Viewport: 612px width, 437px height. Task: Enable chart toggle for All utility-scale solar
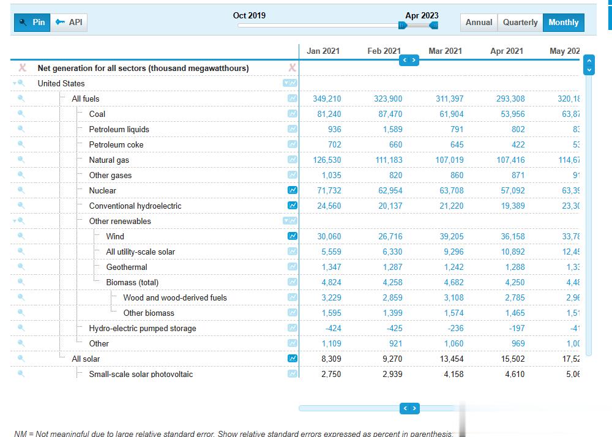click(293, 252)
